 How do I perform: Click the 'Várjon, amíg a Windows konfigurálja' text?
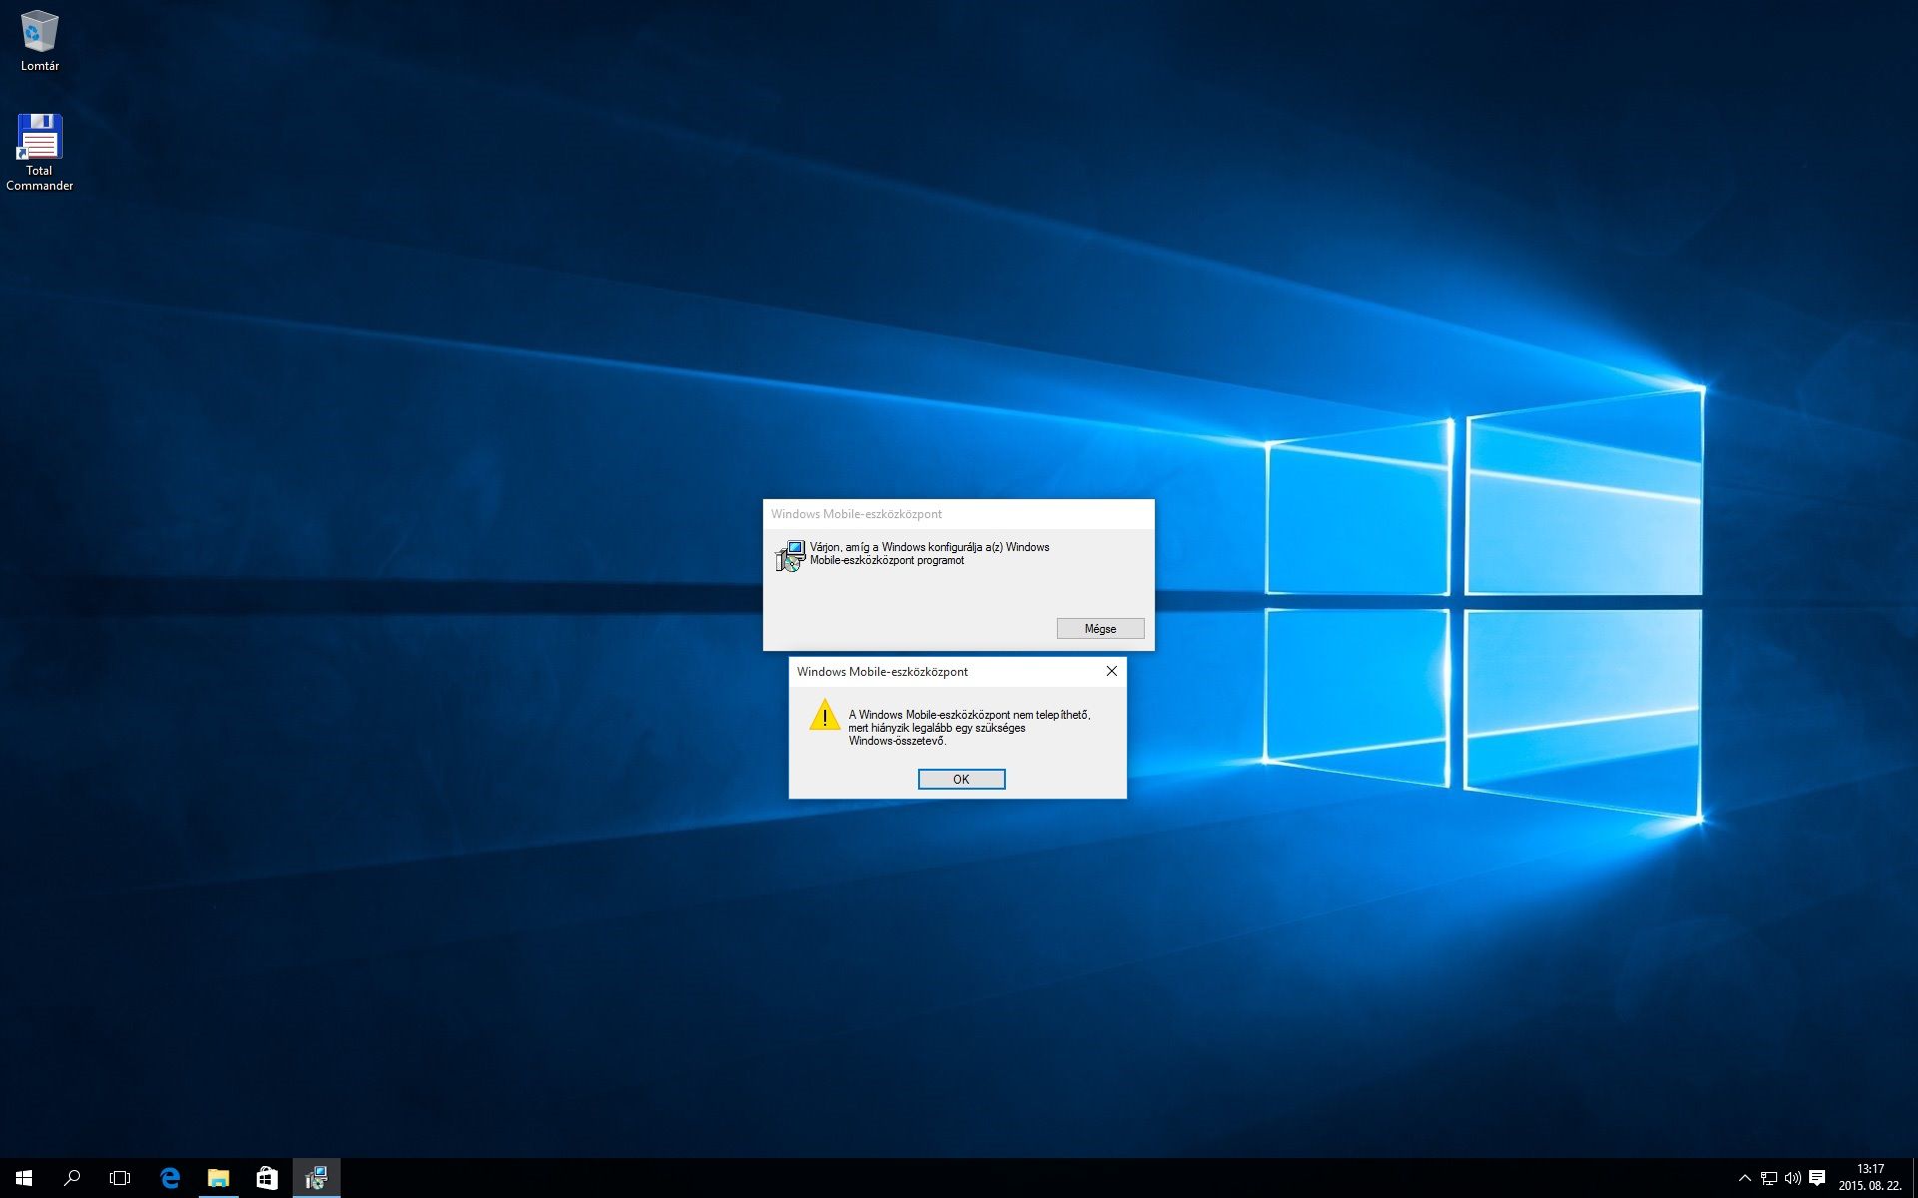tap(929, 553)
